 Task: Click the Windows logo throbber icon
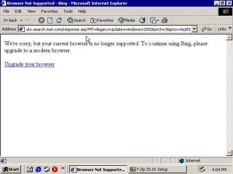(225, 12)
